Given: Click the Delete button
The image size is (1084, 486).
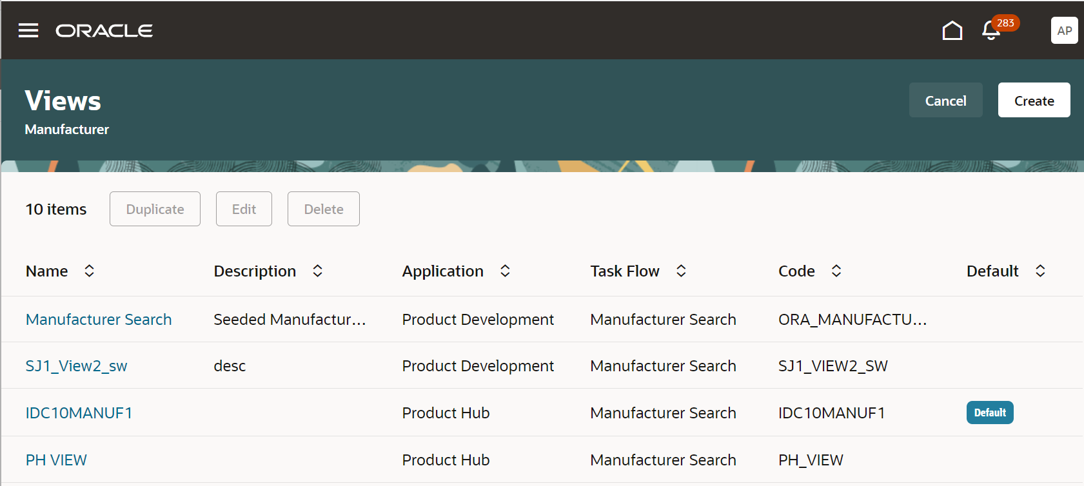Looking at the screenshot, I should click(323, 209).
